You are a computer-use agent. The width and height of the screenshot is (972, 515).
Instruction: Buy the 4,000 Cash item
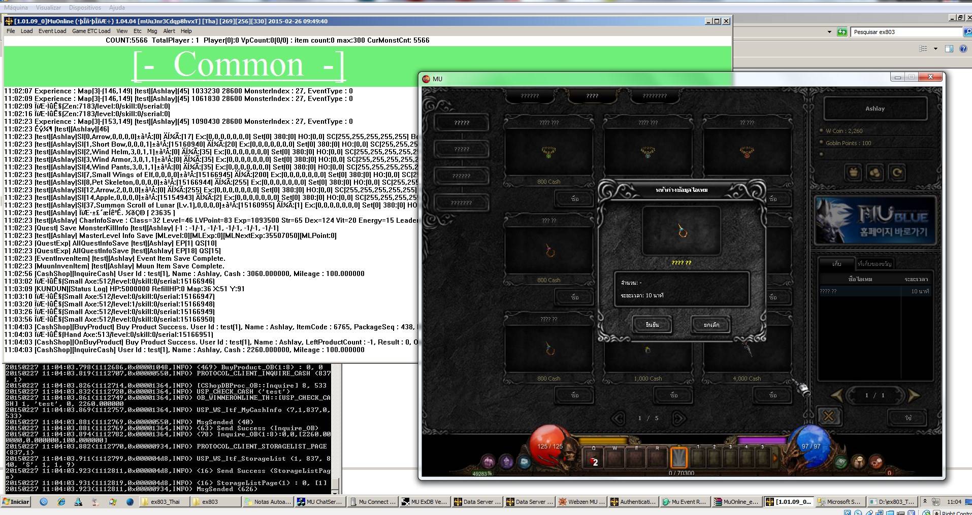coord(772,395)
